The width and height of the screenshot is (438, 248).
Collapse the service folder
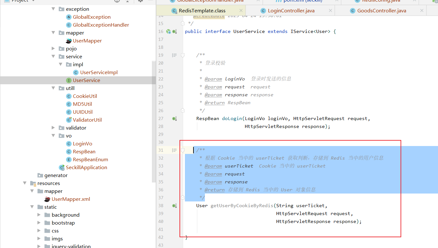pyautogui.click(x=53, y=56)
